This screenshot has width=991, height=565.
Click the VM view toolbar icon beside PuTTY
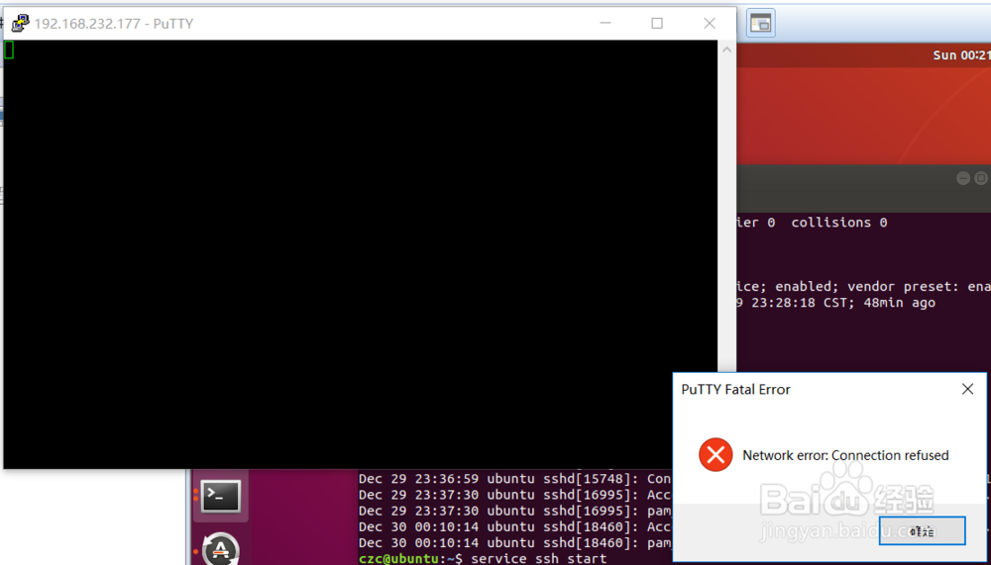(761, 24)
